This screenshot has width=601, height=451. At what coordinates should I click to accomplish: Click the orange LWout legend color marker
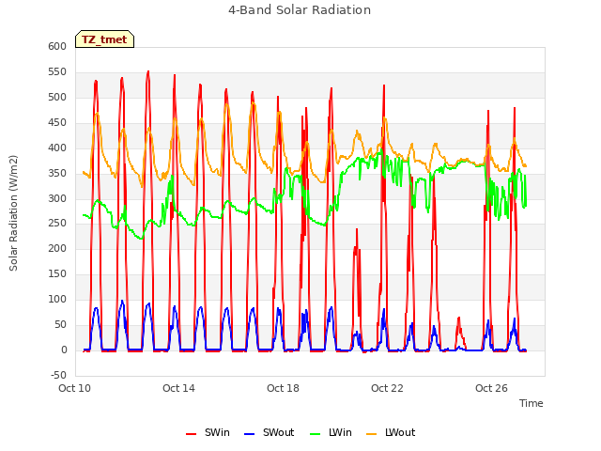tap(372, 434)
